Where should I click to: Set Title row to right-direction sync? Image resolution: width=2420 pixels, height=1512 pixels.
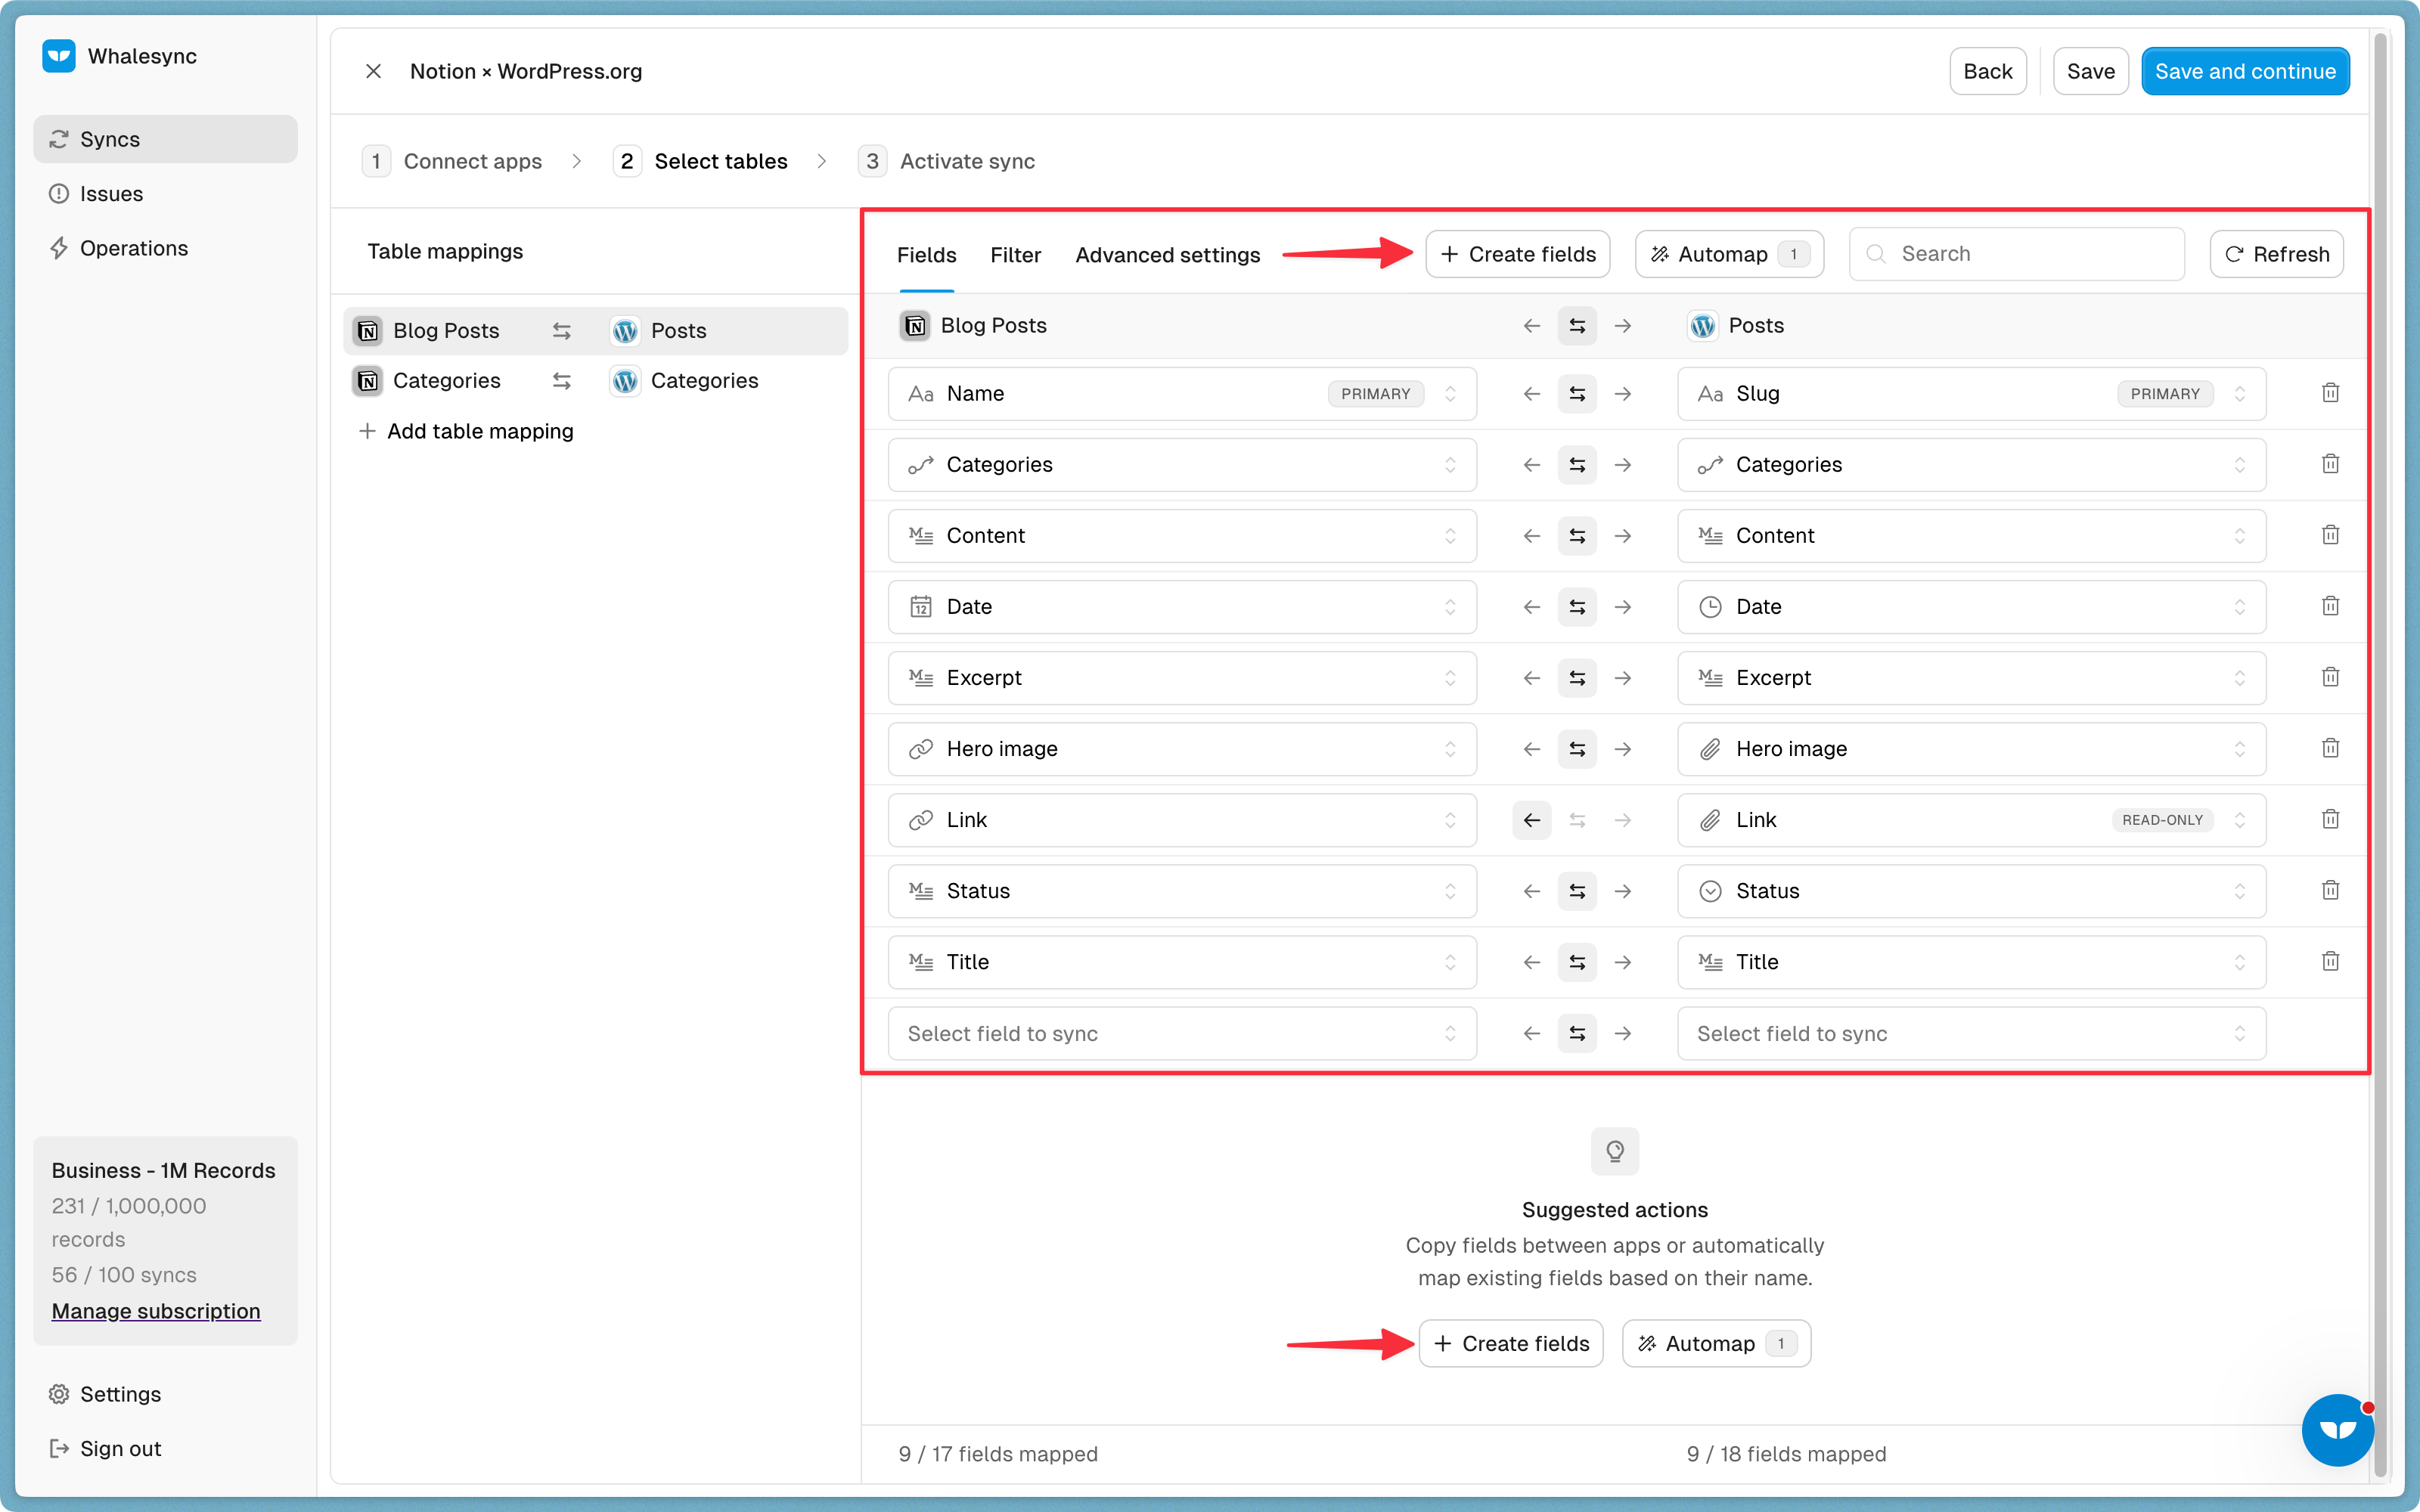coord(1623,962)
